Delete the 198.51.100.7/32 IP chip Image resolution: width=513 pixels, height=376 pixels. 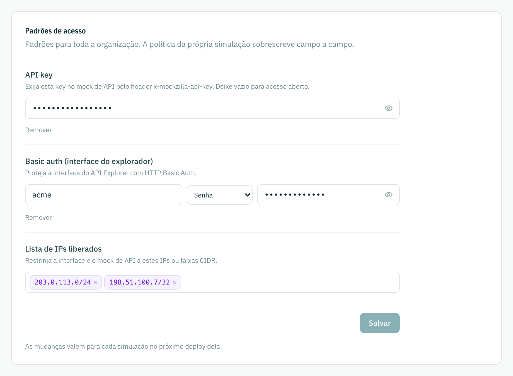pyautogui.click(x=174, y=282)
